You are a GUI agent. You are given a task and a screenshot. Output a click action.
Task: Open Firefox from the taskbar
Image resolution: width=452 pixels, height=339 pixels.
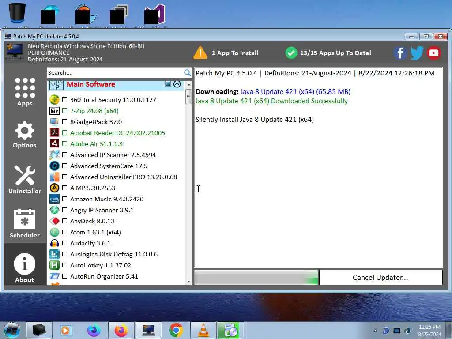pyautogui.click(x=121, y=330)
